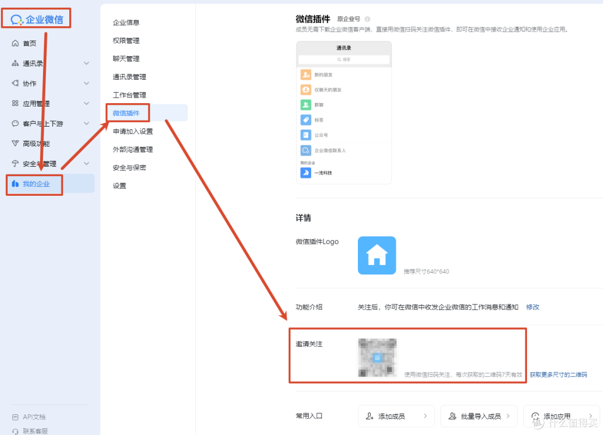Click the 修改 link beside 功能介绍
The image size is (603, 435).
click(533, 307)
